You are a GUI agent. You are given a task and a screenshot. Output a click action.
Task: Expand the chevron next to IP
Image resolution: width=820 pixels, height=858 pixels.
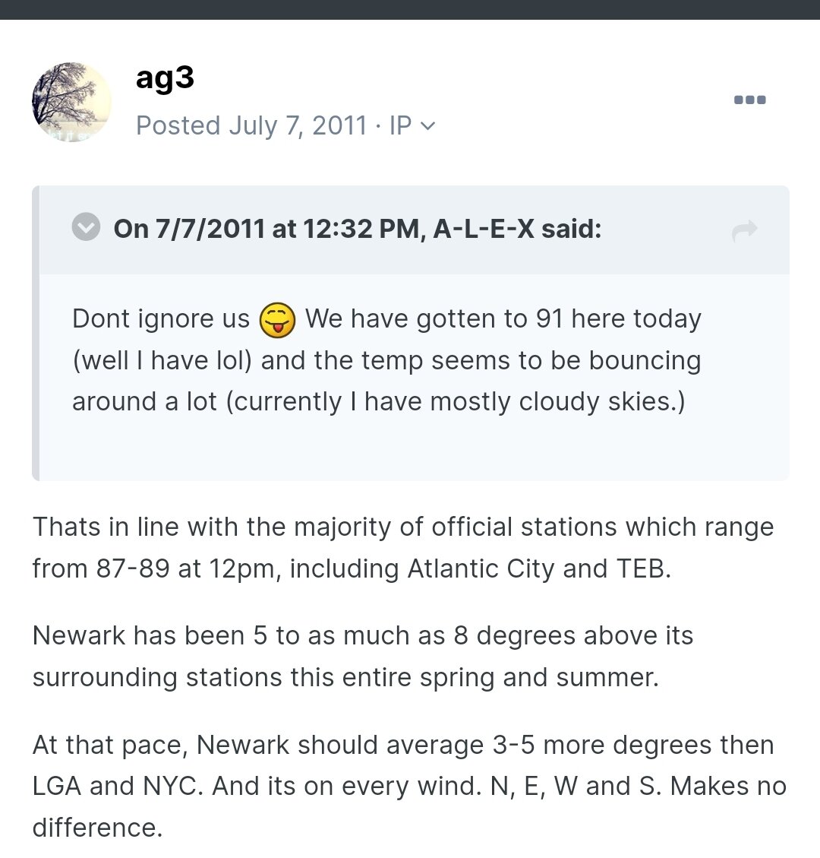(x=428, y=126)
